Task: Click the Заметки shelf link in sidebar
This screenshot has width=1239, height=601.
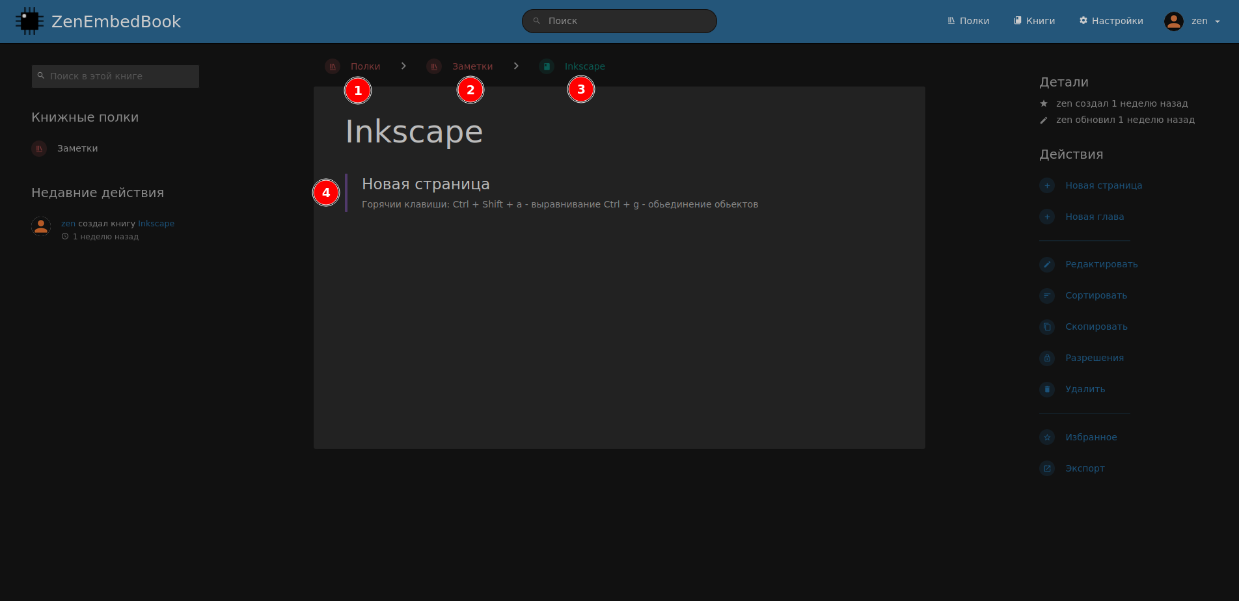Action: point(77,148)
